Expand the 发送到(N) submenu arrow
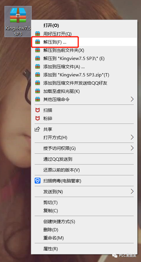Screen dimensions: 141x262 [132, 191]
